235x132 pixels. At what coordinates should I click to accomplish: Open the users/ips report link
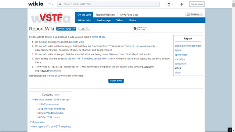(180, 59)
